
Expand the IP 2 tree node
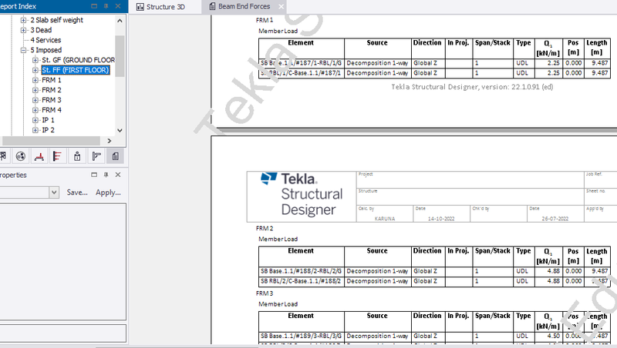(x=35, y=130)
